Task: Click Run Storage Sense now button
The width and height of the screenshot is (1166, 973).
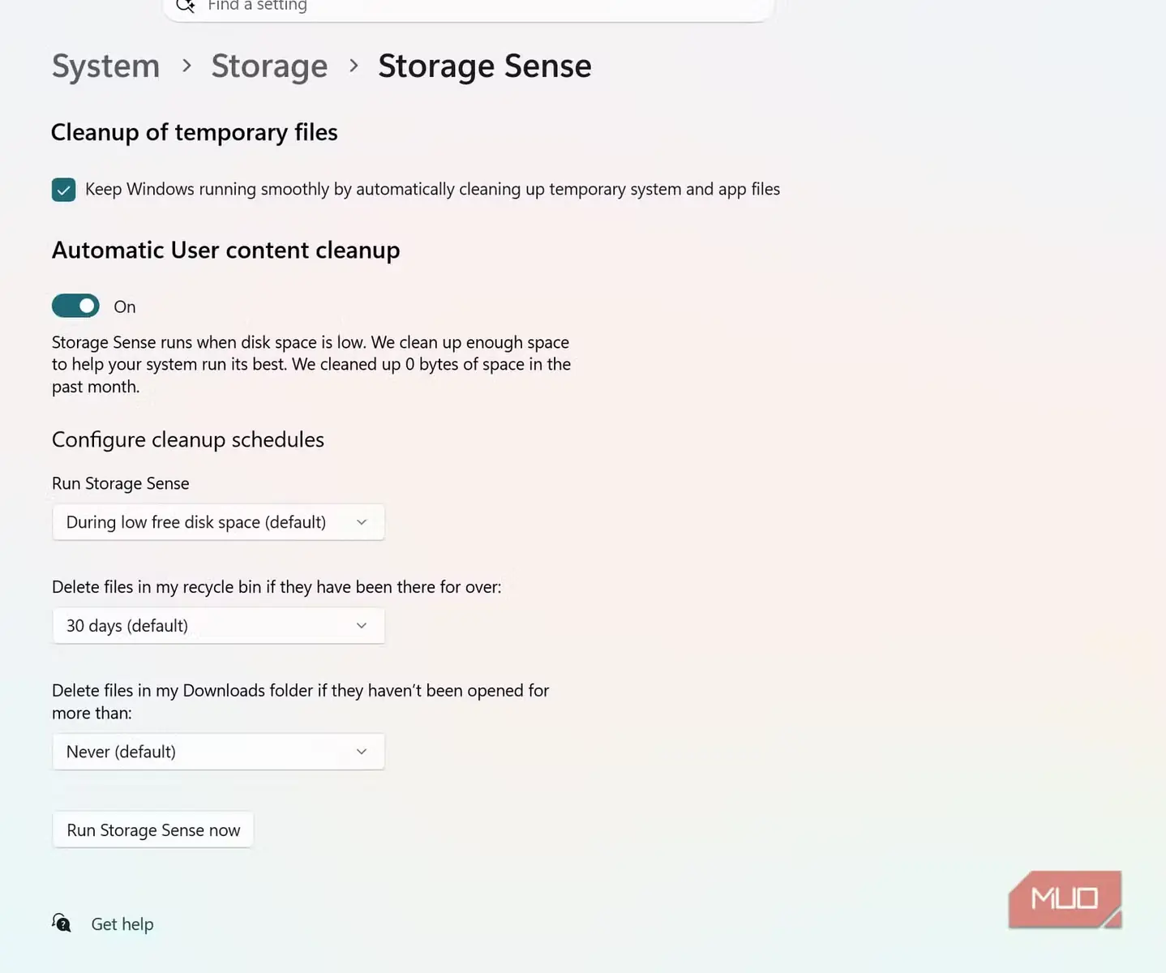Action: 153,830
